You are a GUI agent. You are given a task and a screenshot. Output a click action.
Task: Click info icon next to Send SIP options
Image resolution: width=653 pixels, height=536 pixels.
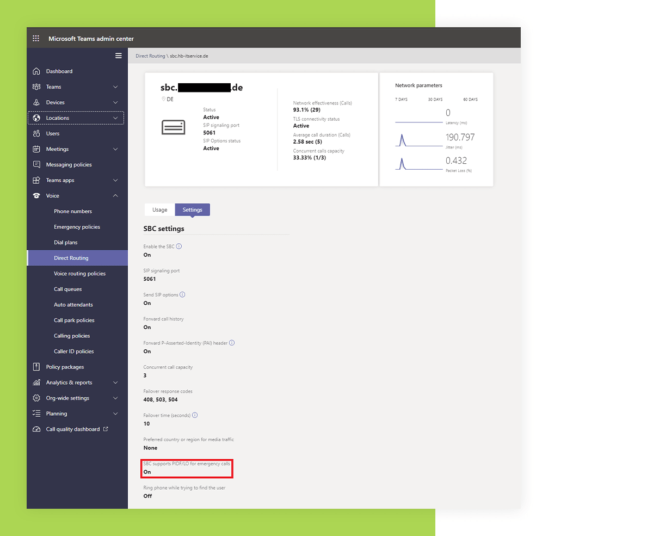[182, 294]
